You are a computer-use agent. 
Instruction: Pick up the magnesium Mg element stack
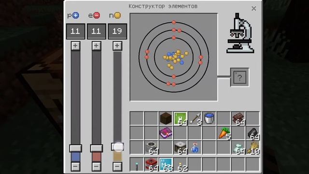(166, 164)
